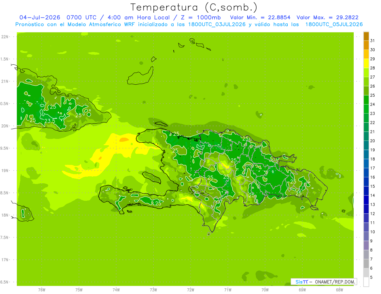Click the '31' value on the color scale

click(x=372, y=41)
